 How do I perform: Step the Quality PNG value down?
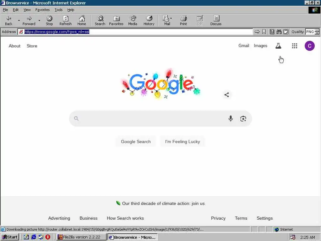(317, 33)
